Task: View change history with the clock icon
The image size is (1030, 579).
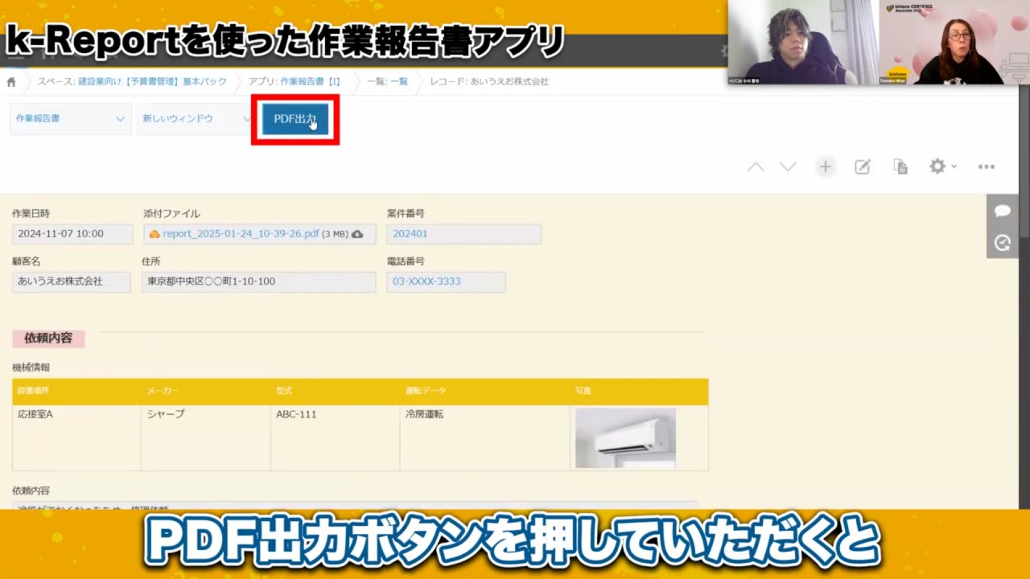Action: click(x=1002, y=243)
